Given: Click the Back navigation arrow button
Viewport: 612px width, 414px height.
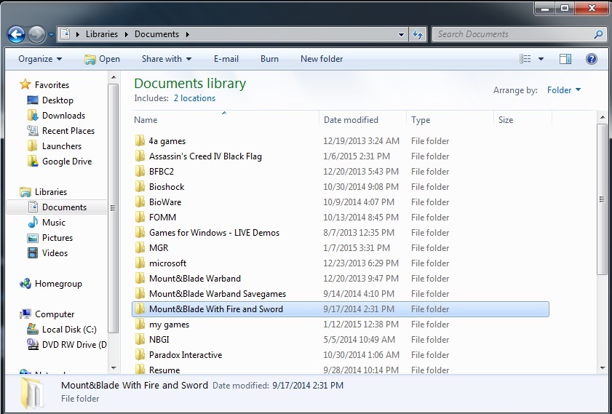Looking at the screenshot, I should [17, 35].
